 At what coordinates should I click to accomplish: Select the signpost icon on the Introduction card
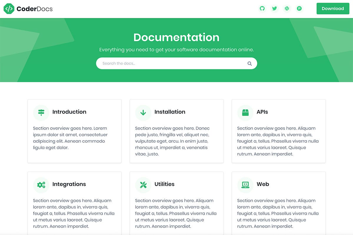pyautogui.click(x=41, y=112)
